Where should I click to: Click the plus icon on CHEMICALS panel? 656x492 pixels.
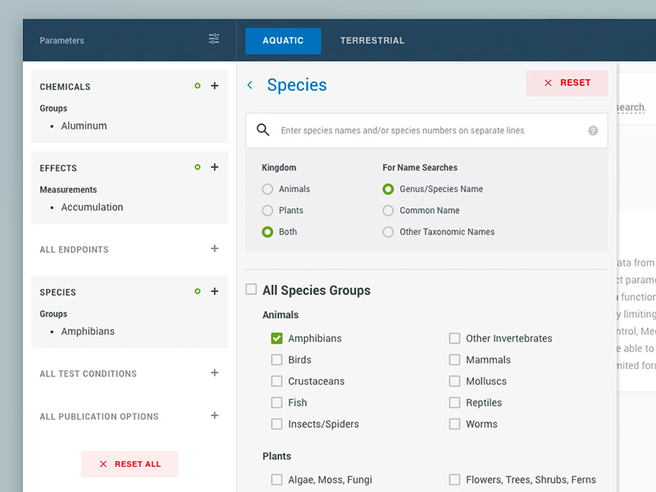[215, 86]
